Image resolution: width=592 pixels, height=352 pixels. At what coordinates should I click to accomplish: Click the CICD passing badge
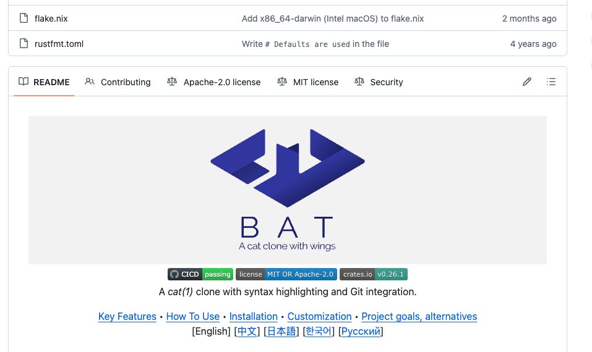(200, 274)
